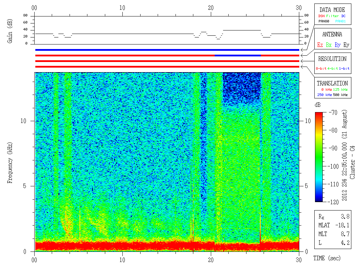Click the red low-frequency band of the spectrogram

pyautogui.click(x=167, y=246)
